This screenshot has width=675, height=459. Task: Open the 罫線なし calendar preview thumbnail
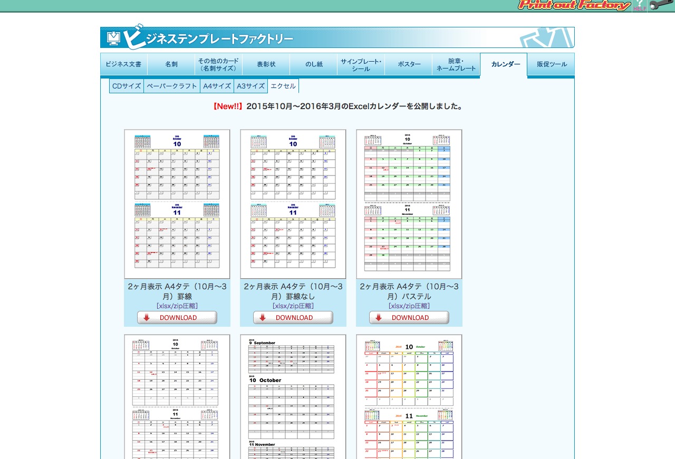pyautogui.click(x=293, y=204)
